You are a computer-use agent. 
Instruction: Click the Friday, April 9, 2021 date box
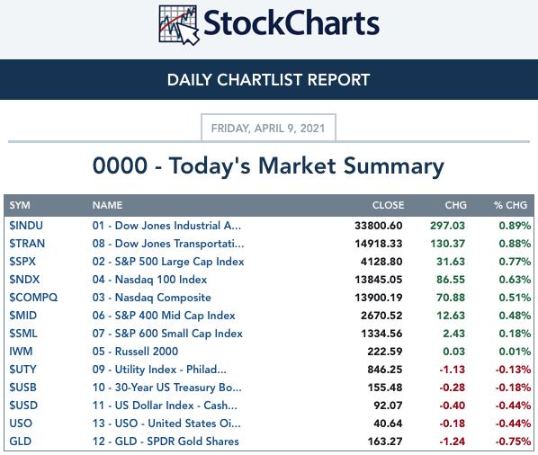tap(268, 128)
